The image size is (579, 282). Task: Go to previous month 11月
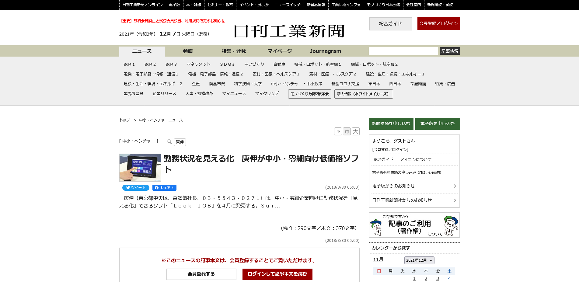click(378, 259)
